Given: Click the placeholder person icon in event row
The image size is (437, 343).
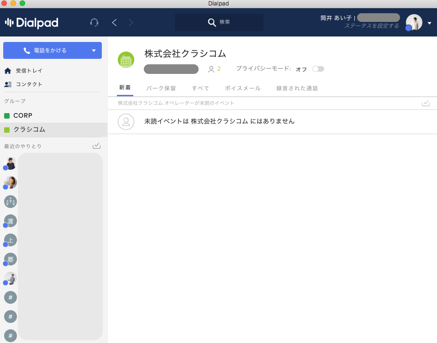Looking at the screenshot, I should pyautogui.click(x=126, y=122).
